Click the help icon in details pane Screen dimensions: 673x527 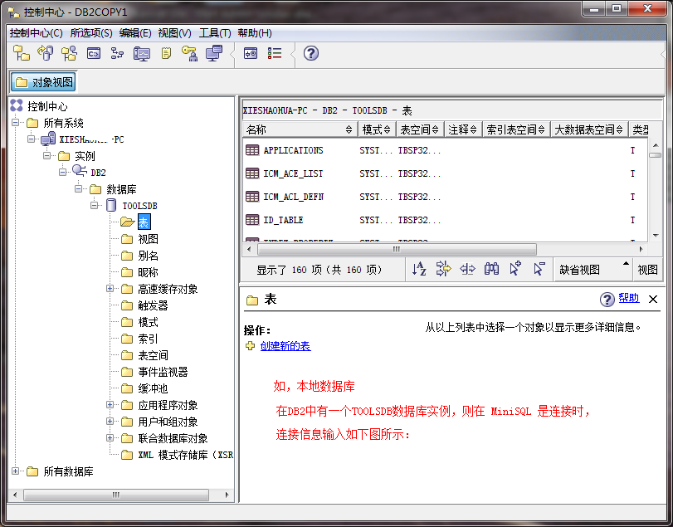tap(607, 300)
